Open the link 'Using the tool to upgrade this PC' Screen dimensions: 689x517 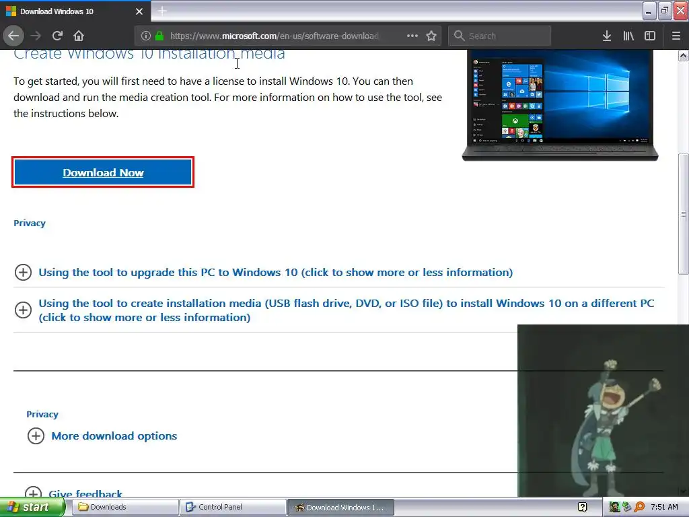coord(275,273)
